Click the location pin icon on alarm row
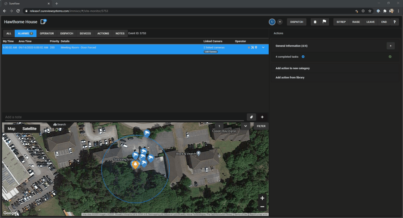This screenshot has height=218, width=403. 256,47
